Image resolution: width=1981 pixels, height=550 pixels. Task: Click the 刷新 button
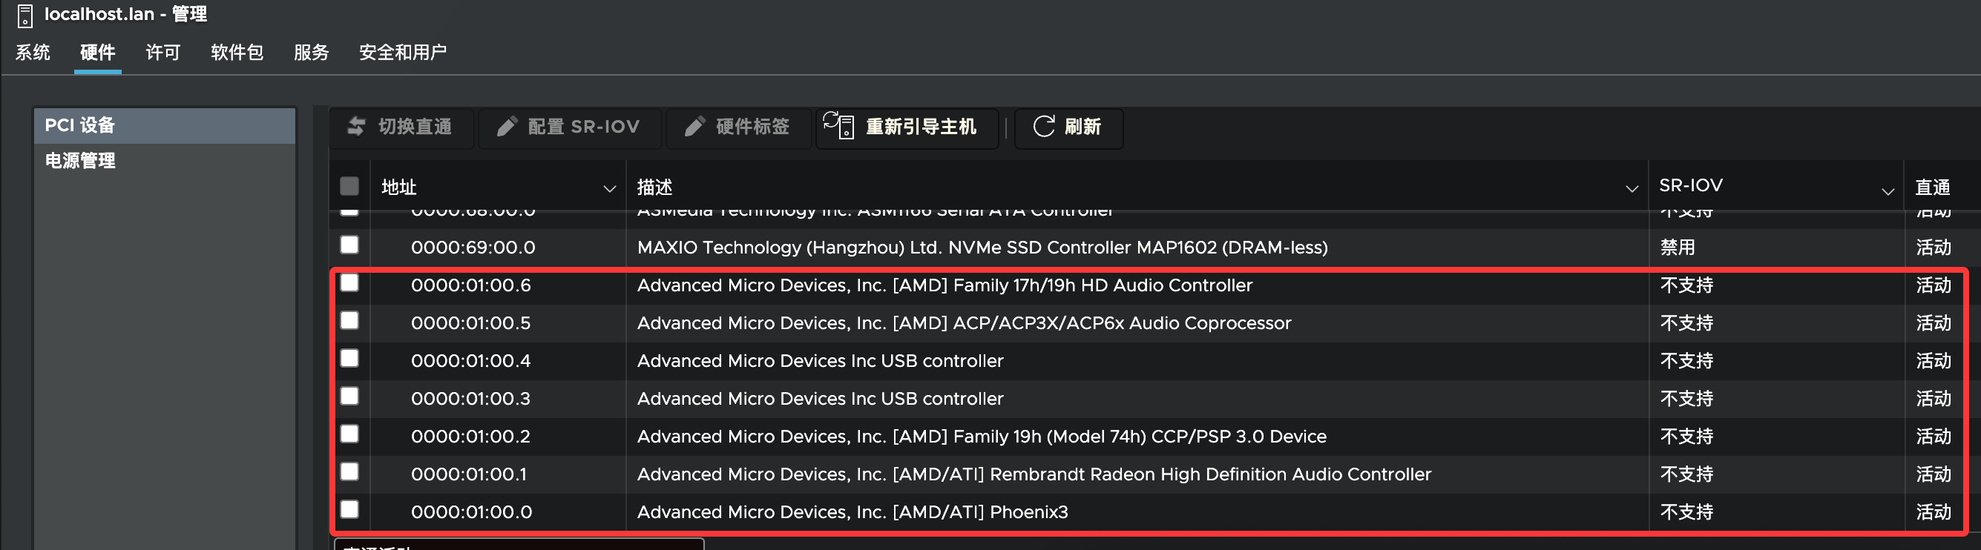1068,127
